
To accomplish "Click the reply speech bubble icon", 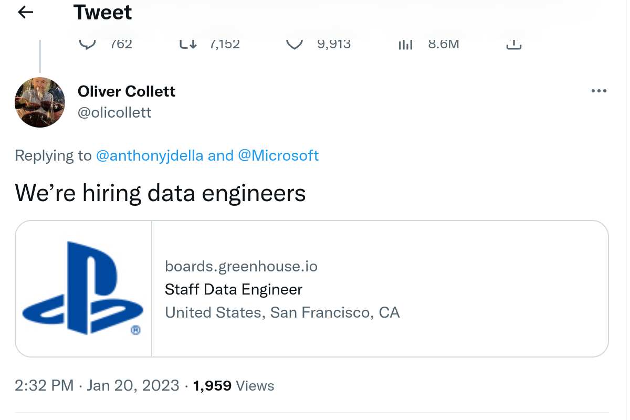I will (x=86, y=44).
